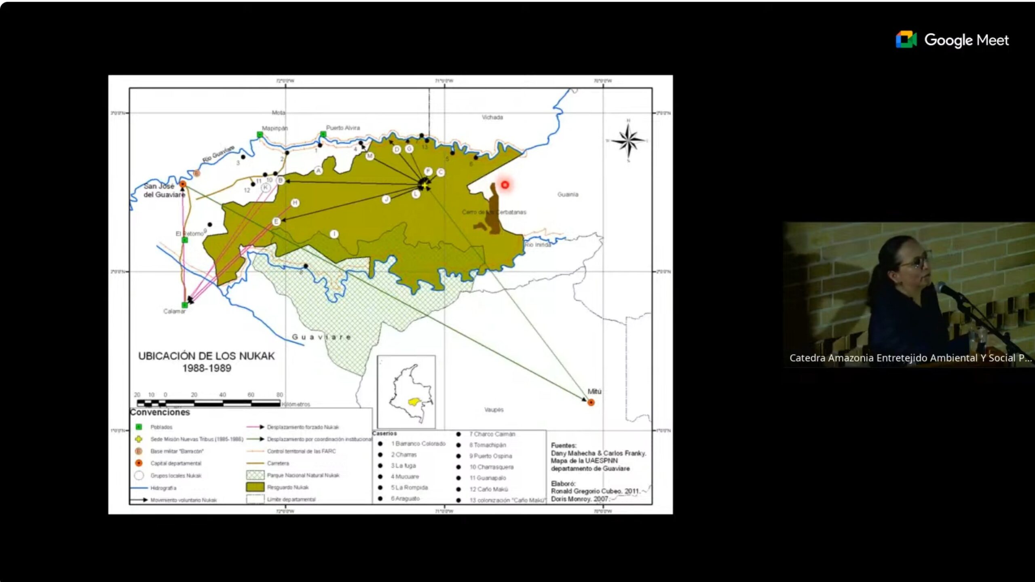This screenshot has width=1035, height=582.
Task: Click the red laser pointer dot
Action: pyautogui.click(x=505, y=185)
